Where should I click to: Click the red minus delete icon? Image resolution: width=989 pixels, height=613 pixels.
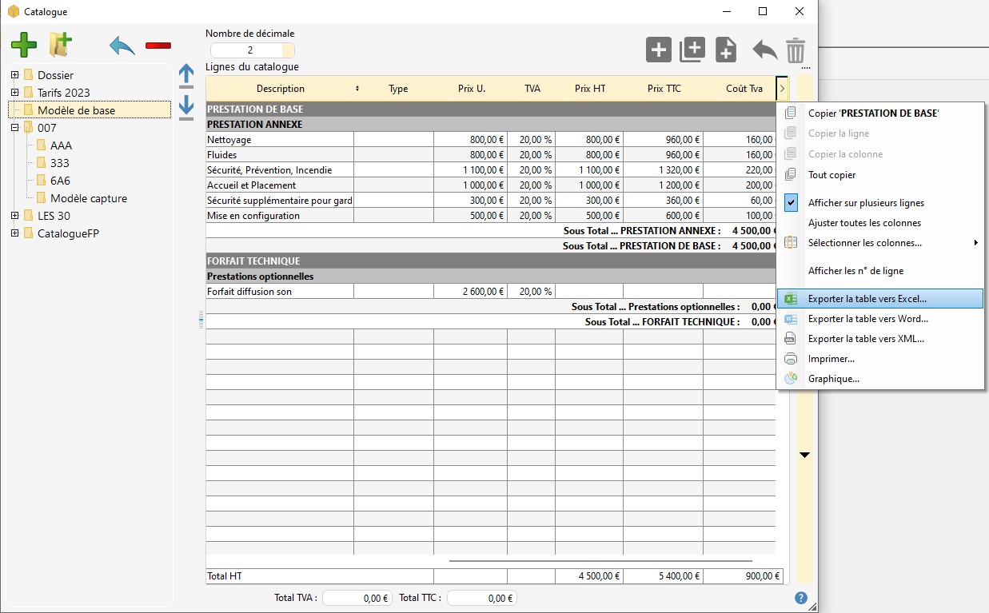pos(158,46)
